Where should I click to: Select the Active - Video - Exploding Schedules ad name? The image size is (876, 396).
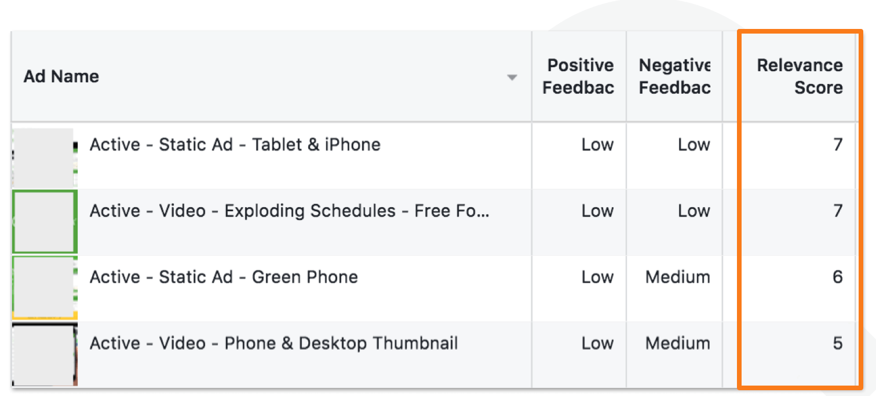[x=290, y=211]
